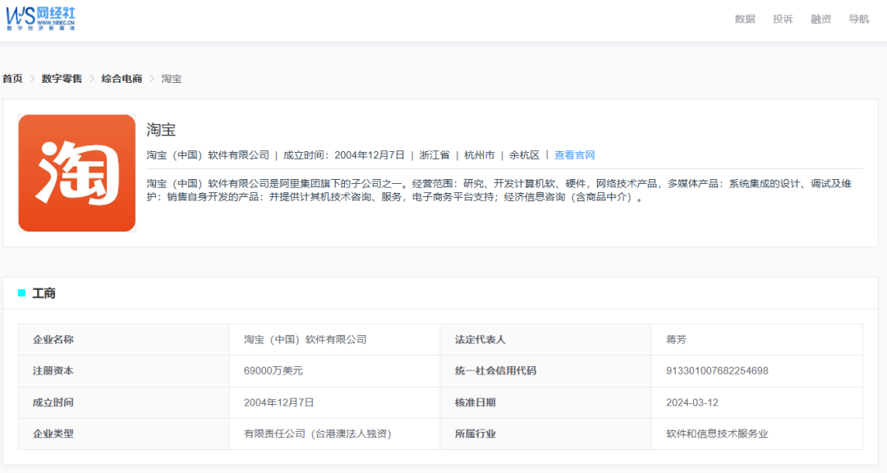
Task: Click the breadcrumb chevron after 综合电商
Action: (x=151, y=78)
